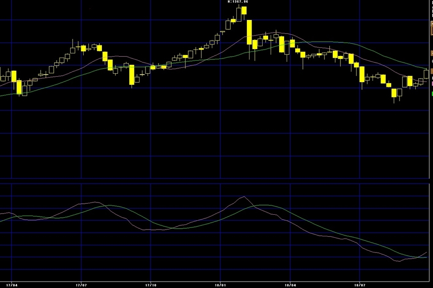
Task: Click the hollow candlestick under the H:1367.86 label
Action: click(x=239, y=14)
